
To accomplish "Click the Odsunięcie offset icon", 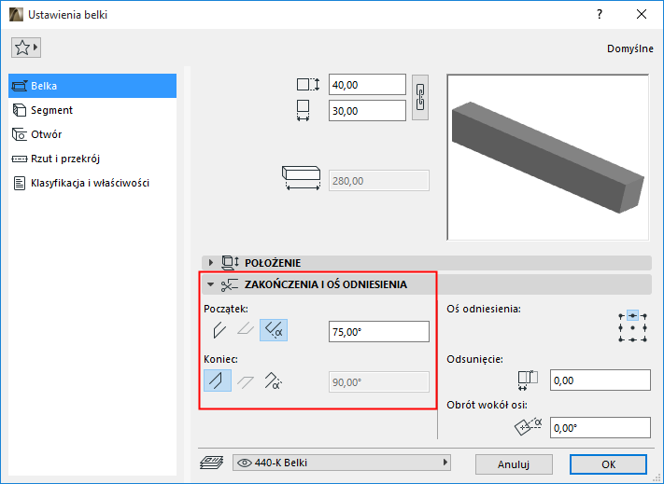I will click(528, 380).
